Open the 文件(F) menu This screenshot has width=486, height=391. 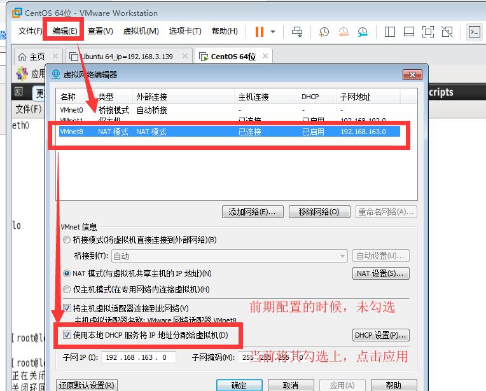point(30,31)
